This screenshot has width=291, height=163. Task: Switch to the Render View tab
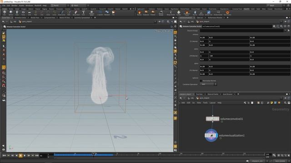tap(35, 18)
